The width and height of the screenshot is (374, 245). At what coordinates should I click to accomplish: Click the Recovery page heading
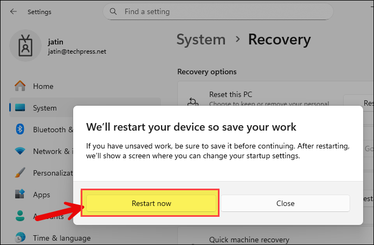coord(279,40)
